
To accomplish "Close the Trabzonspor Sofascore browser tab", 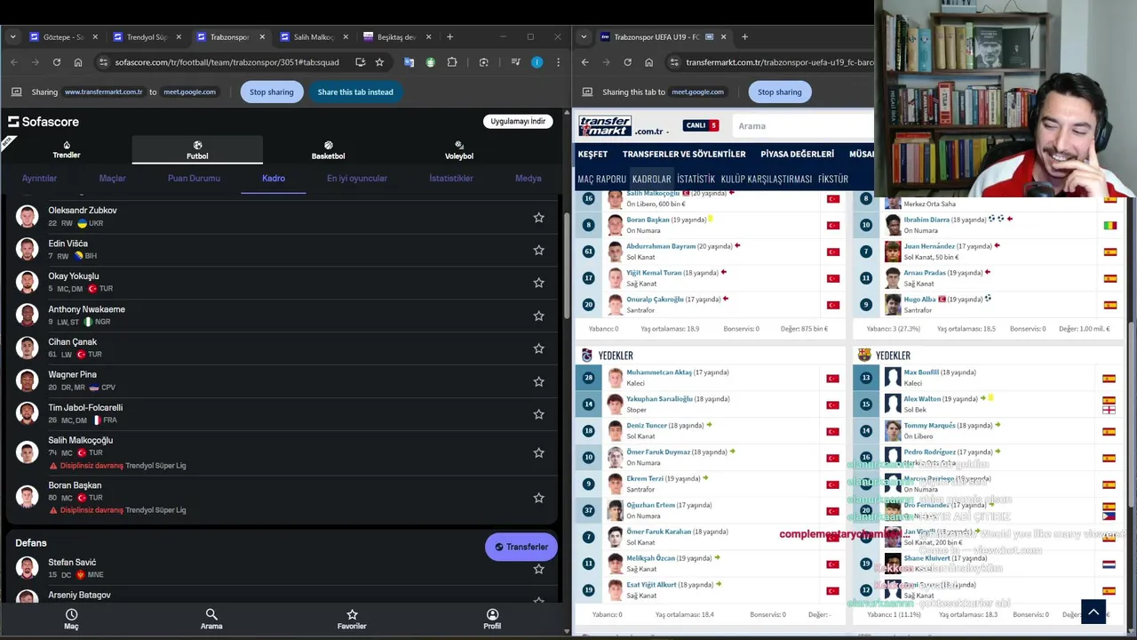I will (262, 36).
